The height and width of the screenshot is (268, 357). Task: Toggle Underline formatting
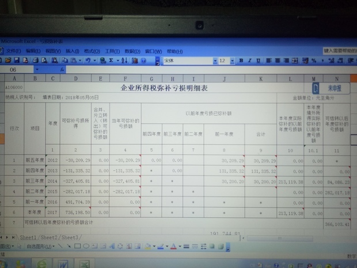(258, 61)
